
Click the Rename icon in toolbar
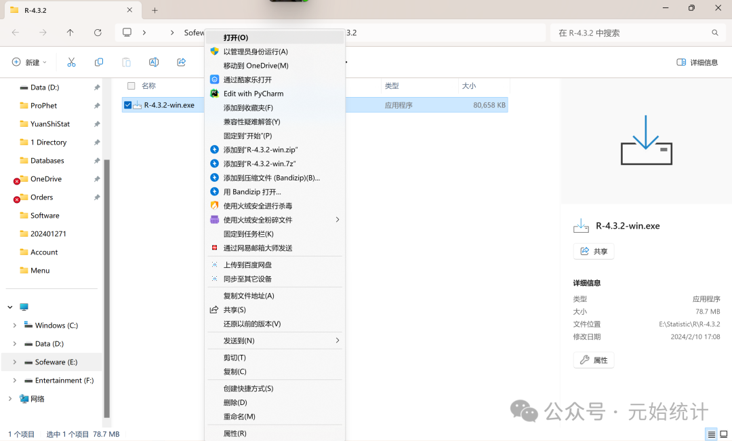(154, 62)
